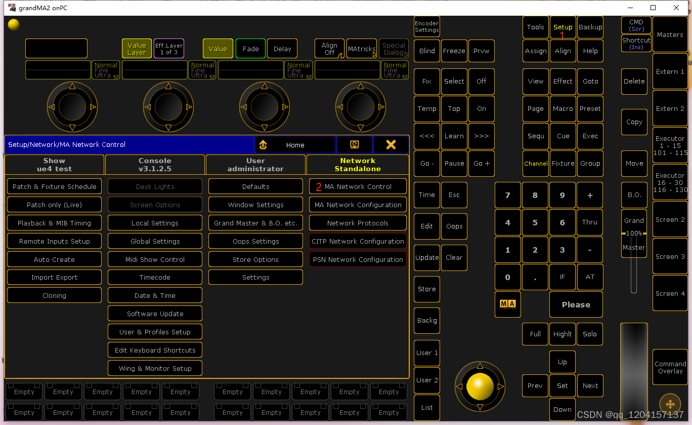Open Wing & Monitor Setup
This screenshot has height=425, width=692.
coord(155,368)
